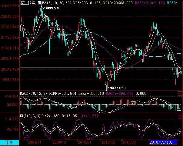Click the 20801.744 price axis label
This screenshot has height=146, width=183.
[x=10, y=58]
